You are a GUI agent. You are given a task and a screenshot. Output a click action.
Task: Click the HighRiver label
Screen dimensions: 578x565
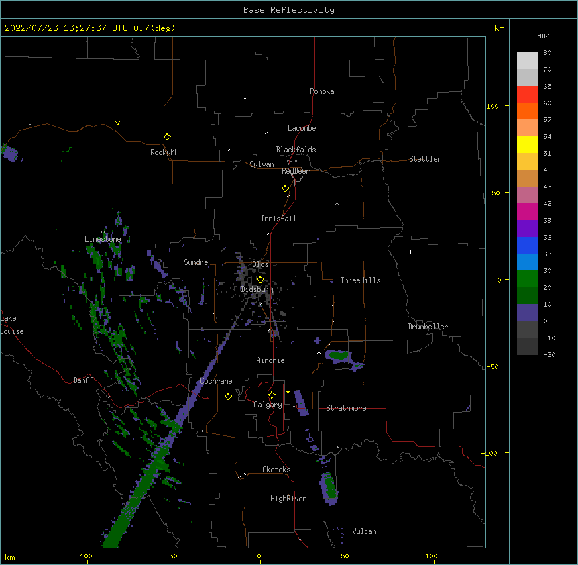pyautogui.click(x=288, y=499)
